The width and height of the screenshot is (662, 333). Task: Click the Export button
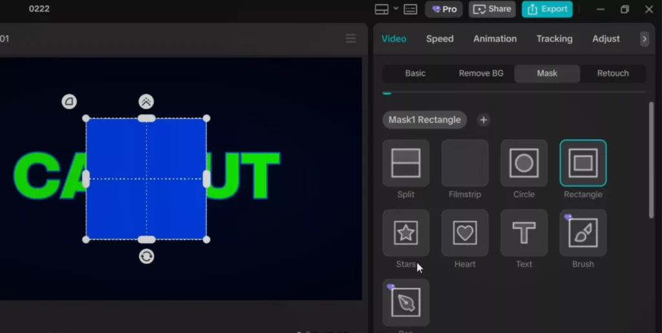coord(547,9)
